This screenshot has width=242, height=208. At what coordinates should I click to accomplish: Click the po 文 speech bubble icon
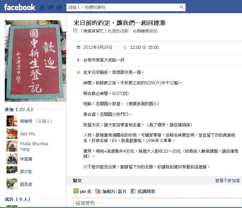click(76, 191)
